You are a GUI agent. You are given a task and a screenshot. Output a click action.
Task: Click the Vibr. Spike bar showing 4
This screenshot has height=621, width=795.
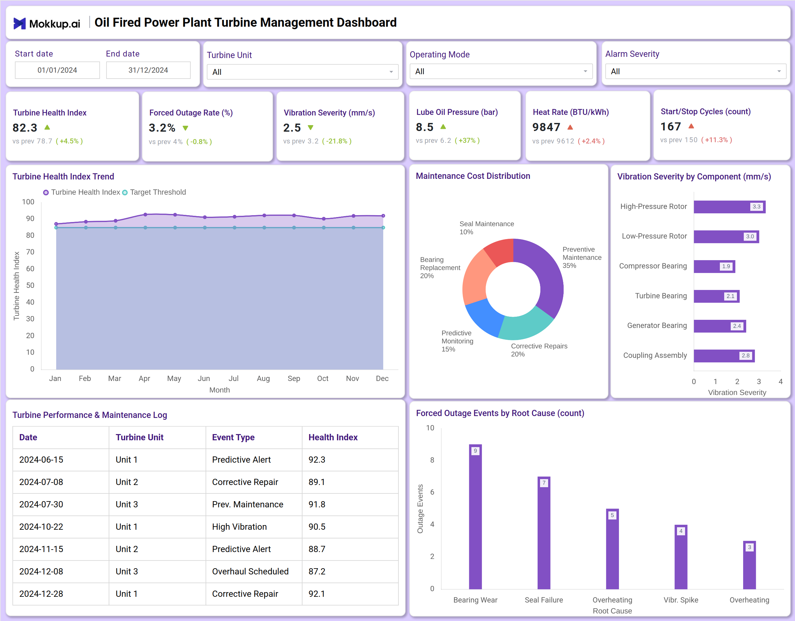click(681, 557)
